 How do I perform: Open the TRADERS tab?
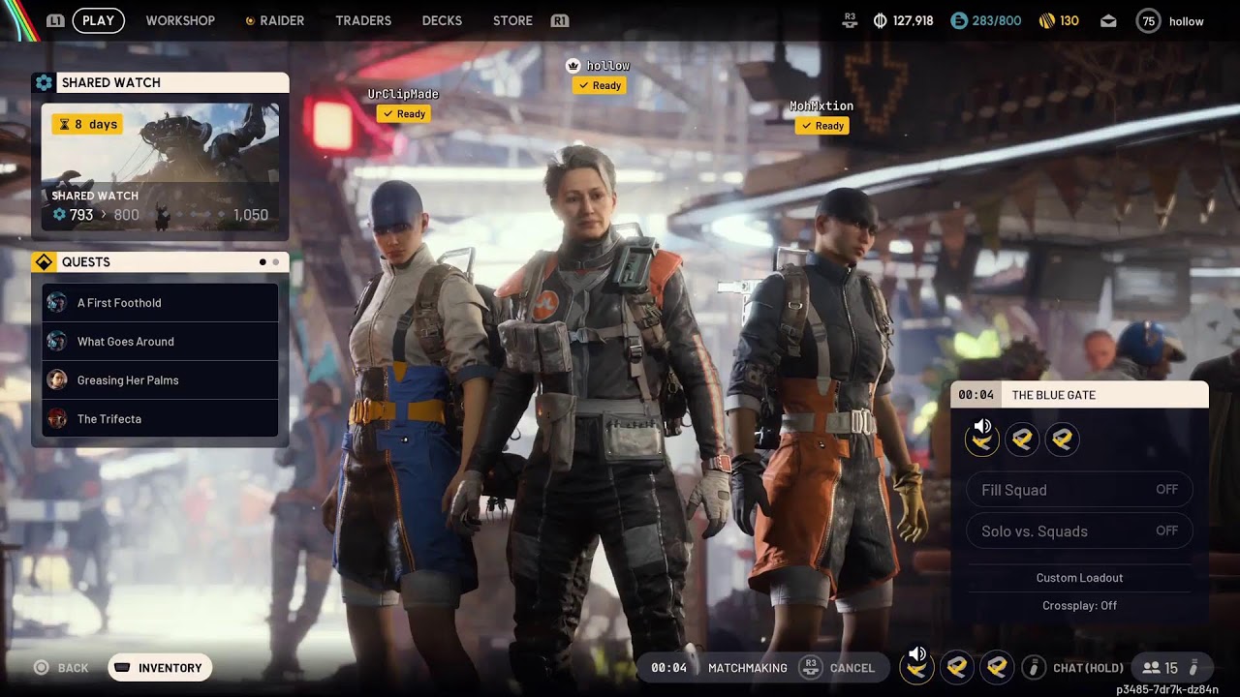[363, 20]
